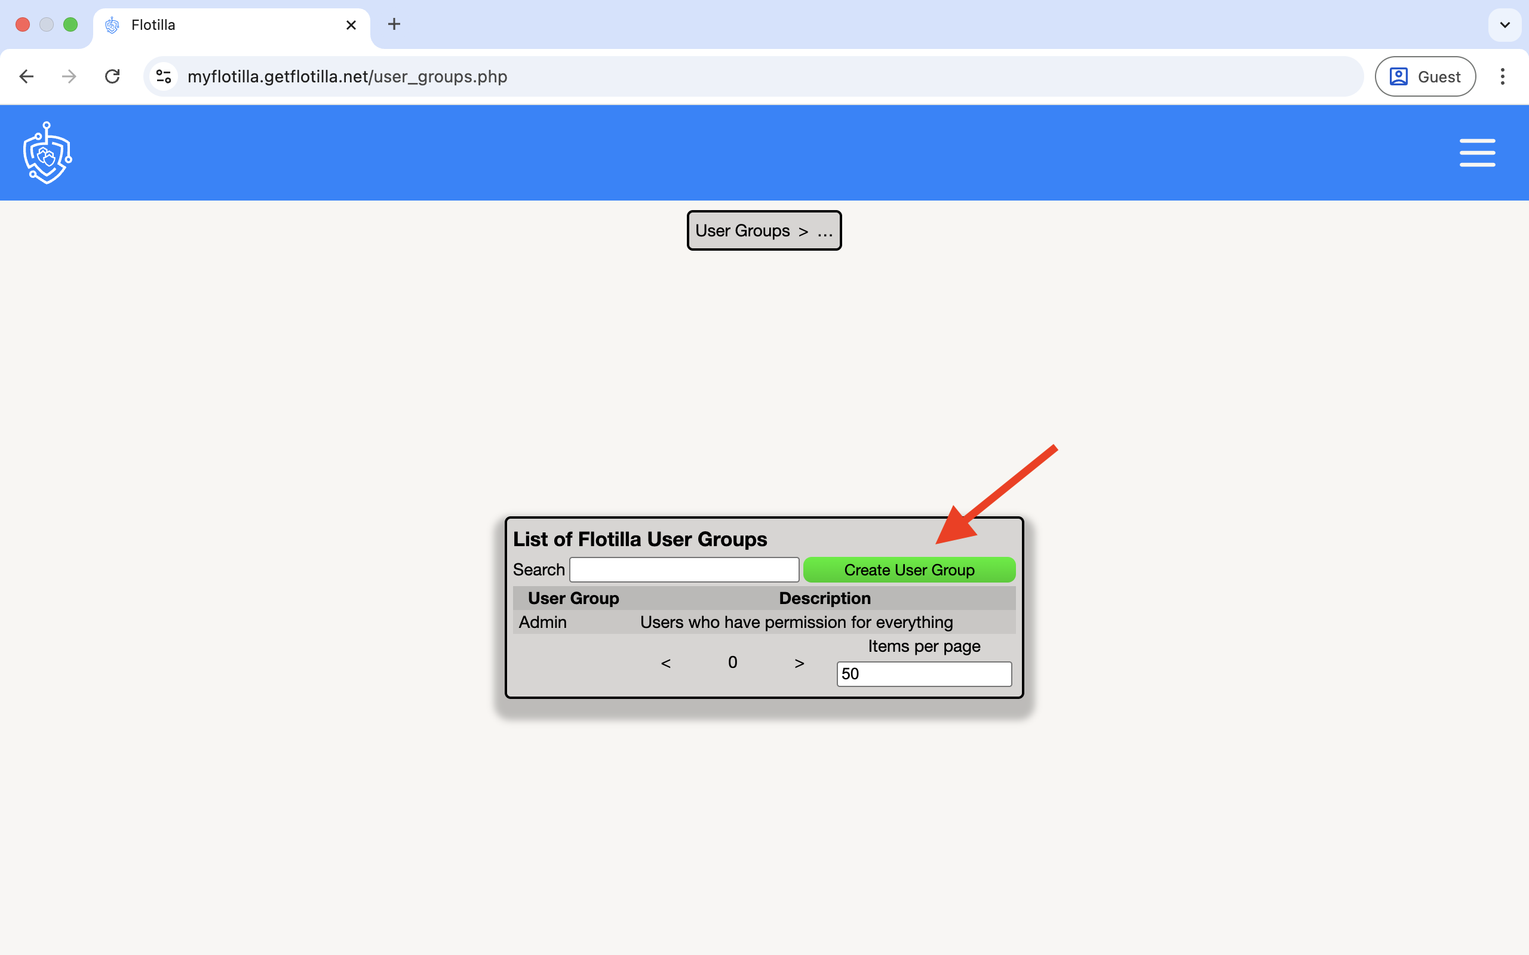Focus the Search input field
Image resolution: width=1529 pixels, height=955 pixels.
tap(684, 569)
